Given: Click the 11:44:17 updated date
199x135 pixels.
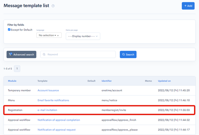Looking at the screenshot, I should tap(174, 130).
